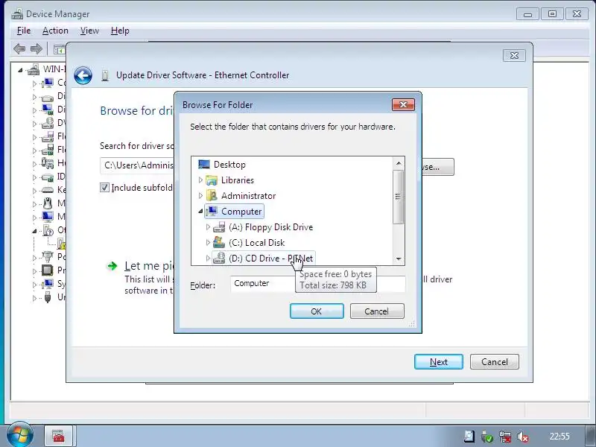Open the Help menu in Device Manager
The height and width of the screenshot is (447, 596).
pyautogui.click(x=120, y=31)
